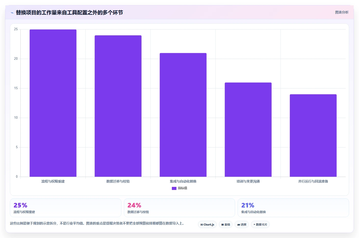Click the 数据迁移与校验 caption under 24%
The height and width of the screenshot is (238, 359).
pyautogui.click(x=138, y=212)
